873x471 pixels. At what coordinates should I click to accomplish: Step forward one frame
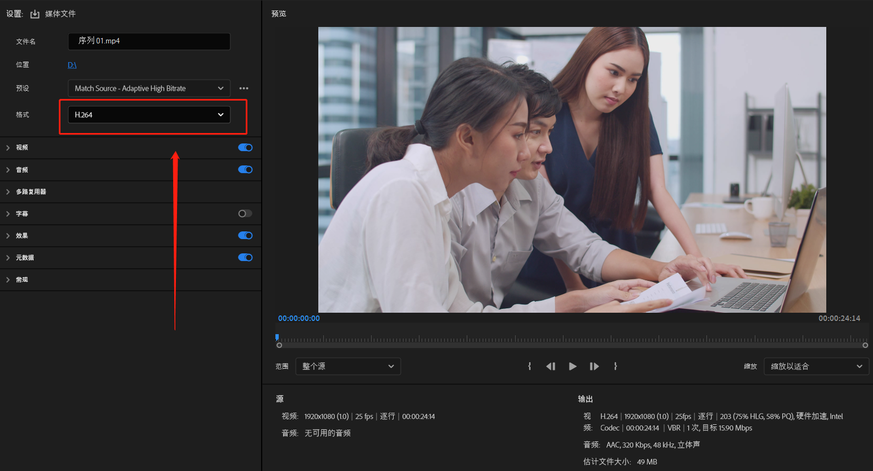[594, 366]
